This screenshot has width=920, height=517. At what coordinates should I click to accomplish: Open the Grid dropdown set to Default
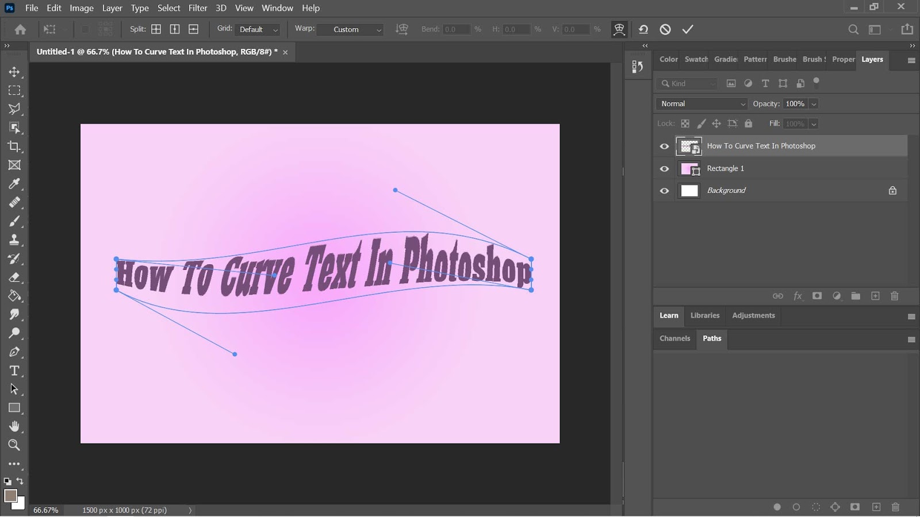coord(258,29)
